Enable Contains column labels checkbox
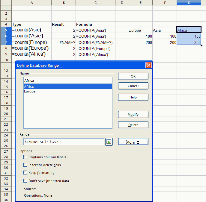This screenshot has width=206, height=202. click(25, 157)
